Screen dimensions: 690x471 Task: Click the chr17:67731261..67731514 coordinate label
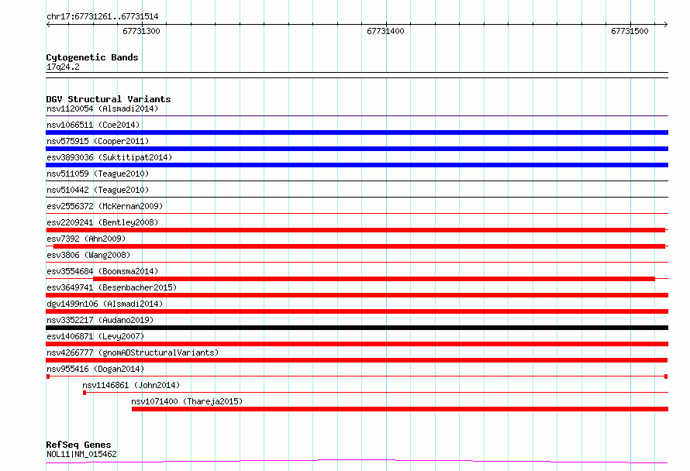click(x=102, y=17)
